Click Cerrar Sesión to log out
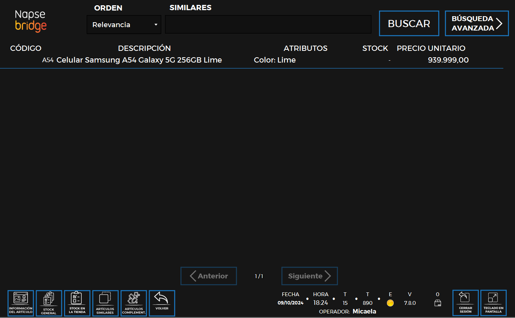This screenshot has height=318, width=515. point(466,303)
